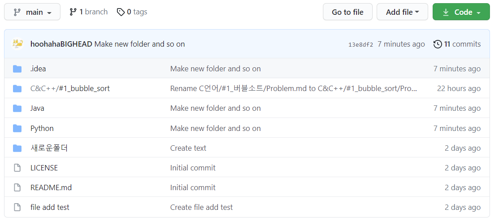The height and width of the screenshot is (222, 494).
Task: Click 7 minutes ago in Python row
Action: [x=457, y=128]
